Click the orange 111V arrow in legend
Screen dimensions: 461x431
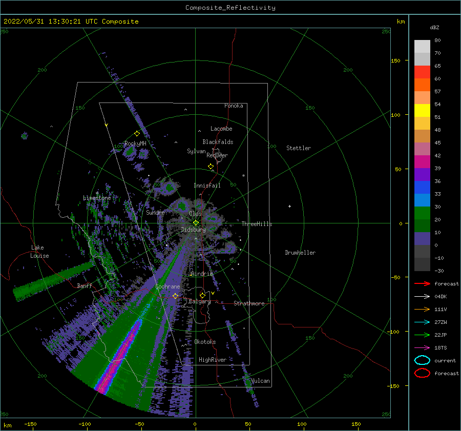[422, 309]
